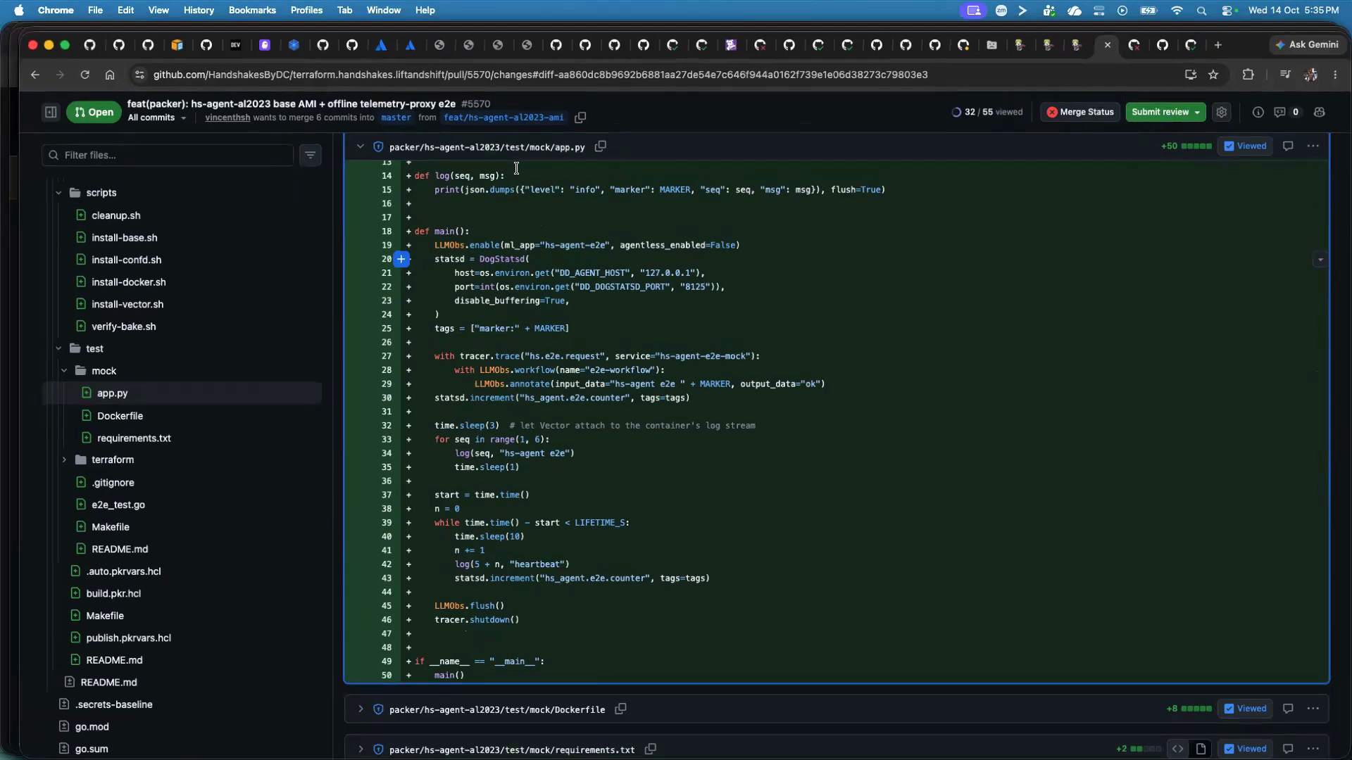This screenshot has height=760, width=1352.
Task: Open more options menu for Dockerfile
Action: pyautogui.click(x=1313, y=709)
